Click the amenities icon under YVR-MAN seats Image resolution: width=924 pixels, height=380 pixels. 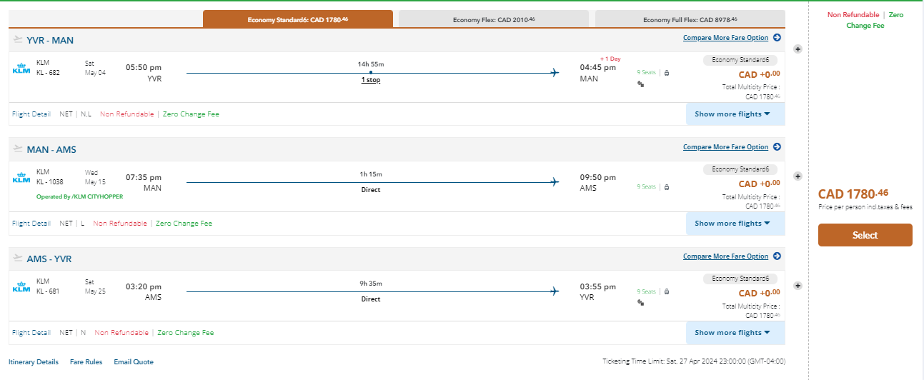click(x=641, y=84)
